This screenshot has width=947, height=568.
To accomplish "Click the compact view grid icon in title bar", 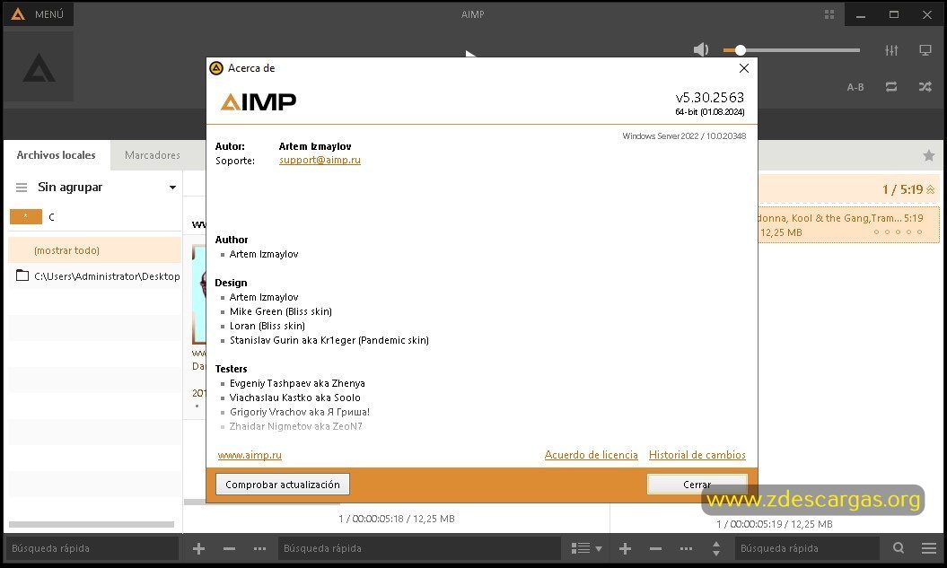I will (x=829, y=14).
